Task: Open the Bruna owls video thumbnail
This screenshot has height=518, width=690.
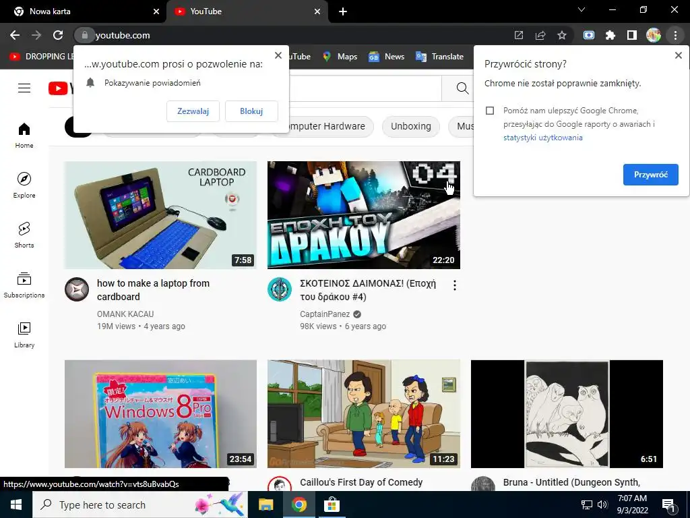Action: coord(567,414)
